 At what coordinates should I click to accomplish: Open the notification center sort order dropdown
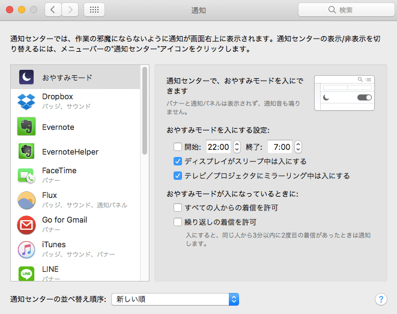tap(175, 300)
